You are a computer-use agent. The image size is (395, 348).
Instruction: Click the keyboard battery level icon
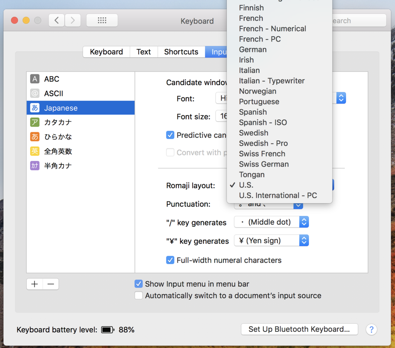[x=108, y=330]
